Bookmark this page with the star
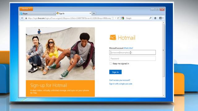 113,18
